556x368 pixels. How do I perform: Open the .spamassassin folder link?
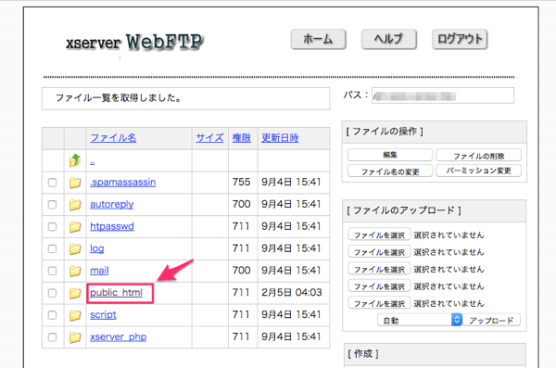(122, 183)
